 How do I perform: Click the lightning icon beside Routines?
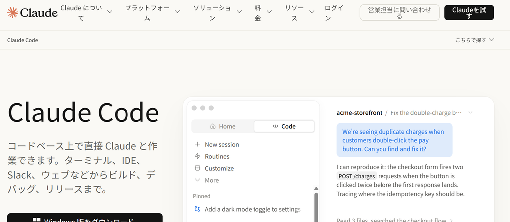click(x=197, y=156)
